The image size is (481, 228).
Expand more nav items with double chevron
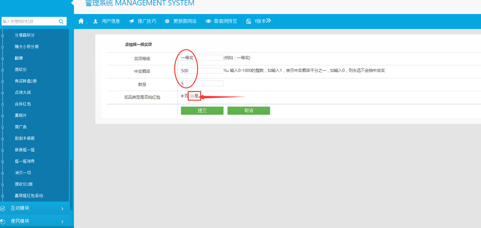[x=268, y=21]
